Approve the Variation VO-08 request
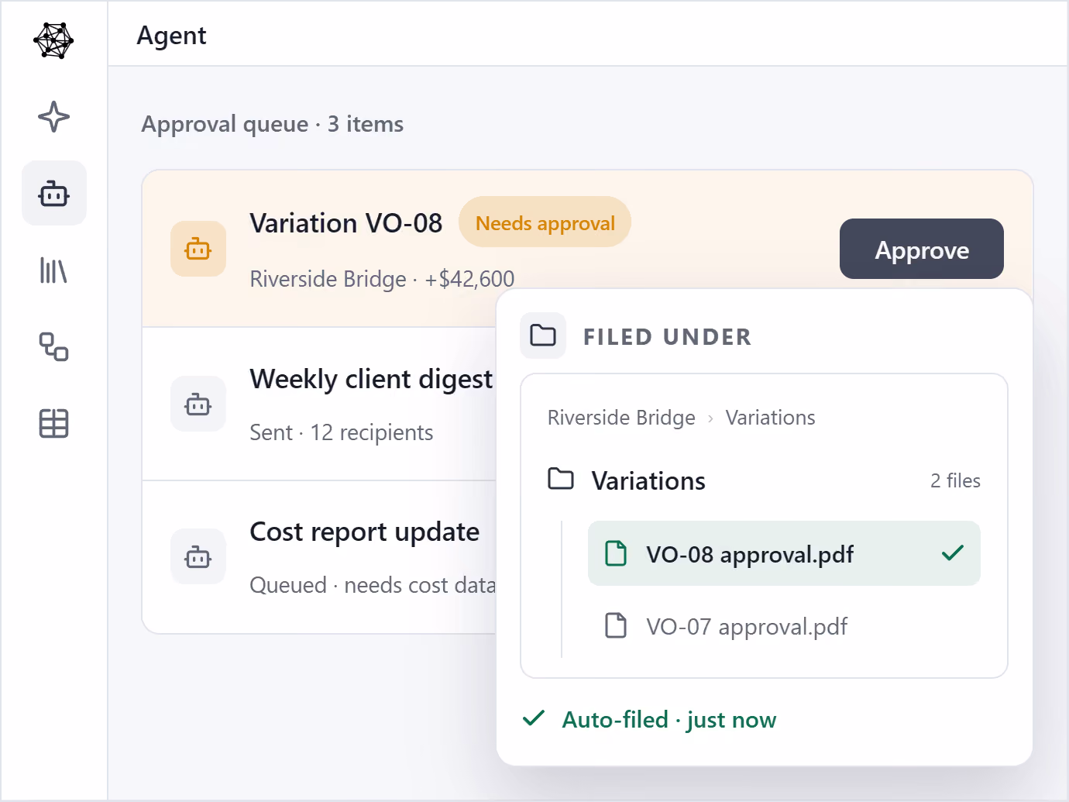 922,249
